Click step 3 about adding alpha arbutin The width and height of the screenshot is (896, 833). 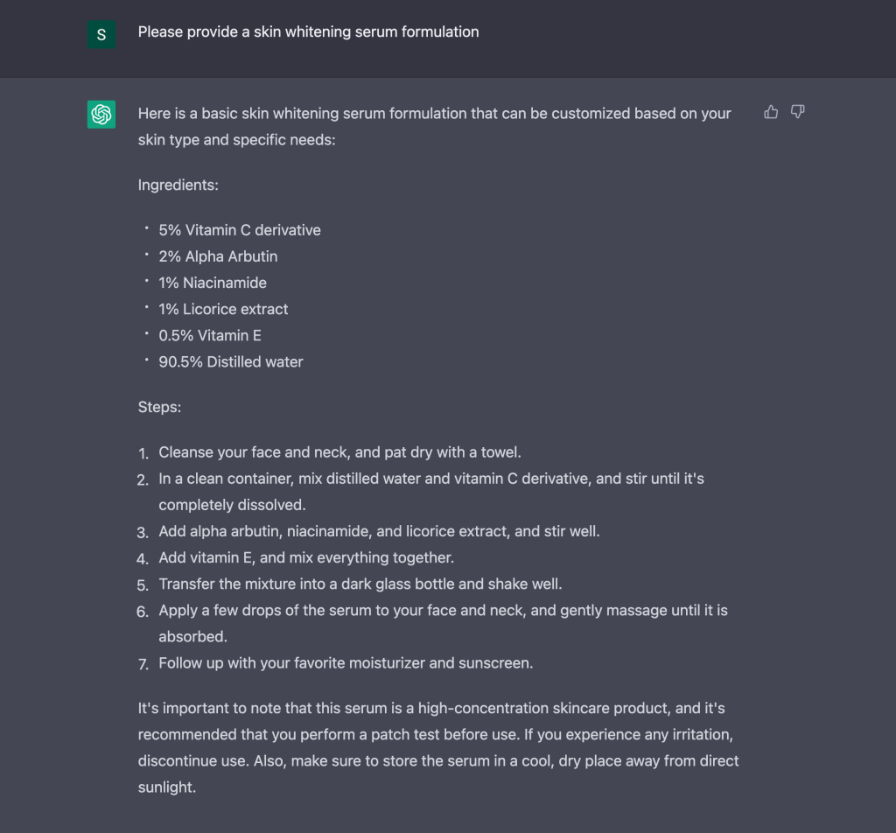click(x=379, y=531)
